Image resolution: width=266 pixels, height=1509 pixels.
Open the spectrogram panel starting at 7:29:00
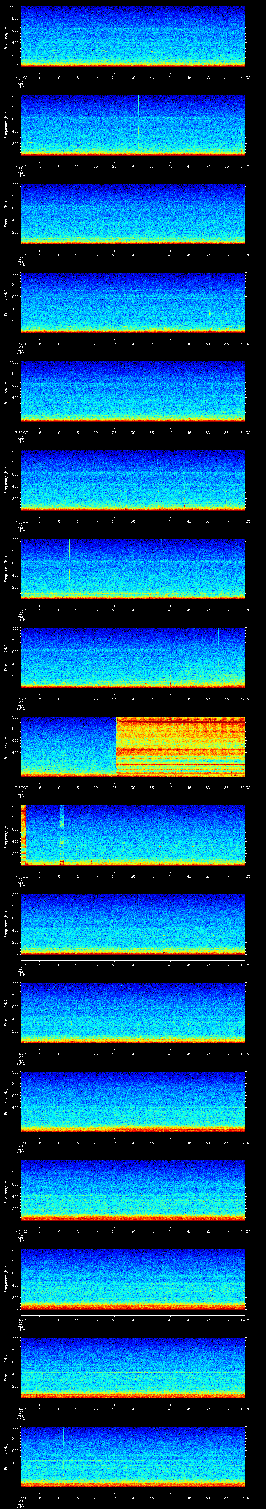coord(133,36)
